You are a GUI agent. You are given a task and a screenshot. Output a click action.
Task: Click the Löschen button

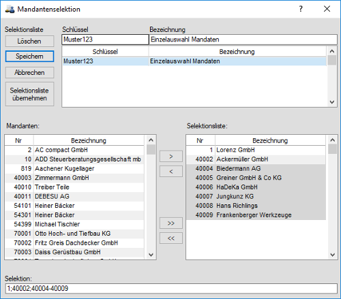(x=29, y=41)
